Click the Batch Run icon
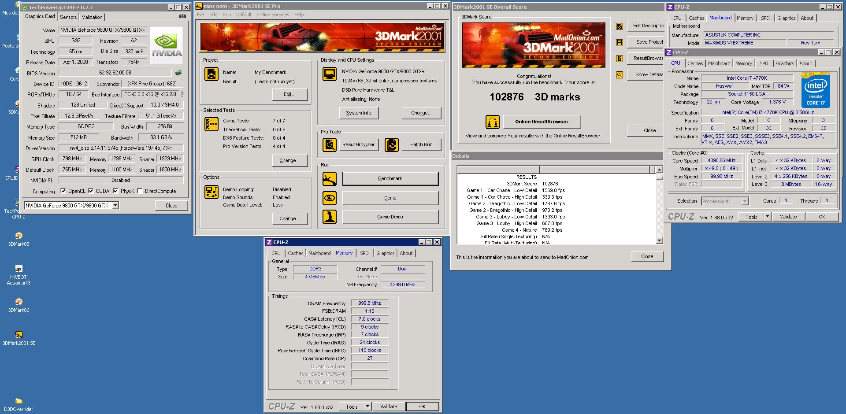Viewport: 846px width, 414px height. point(392,144)
